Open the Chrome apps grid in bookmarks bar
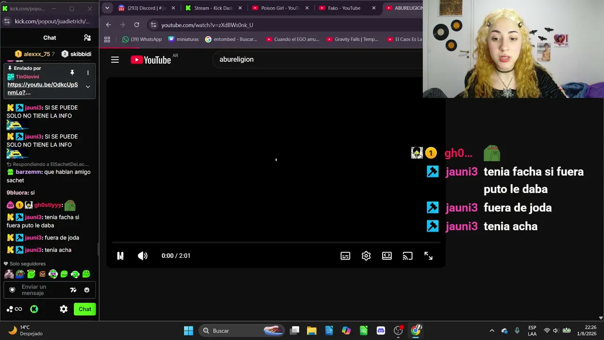 (x=107, y=39)
